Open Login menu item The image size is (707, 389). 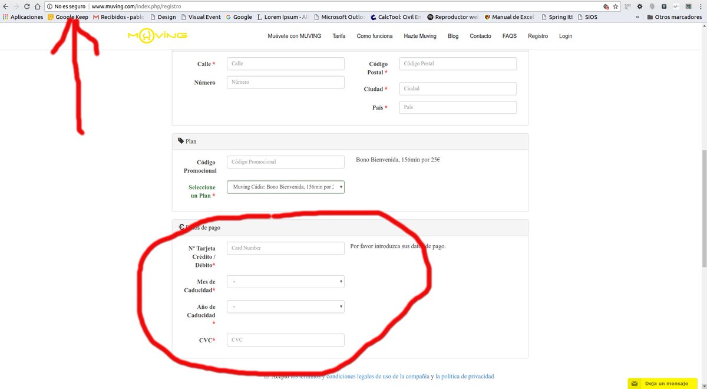point(566,36)
